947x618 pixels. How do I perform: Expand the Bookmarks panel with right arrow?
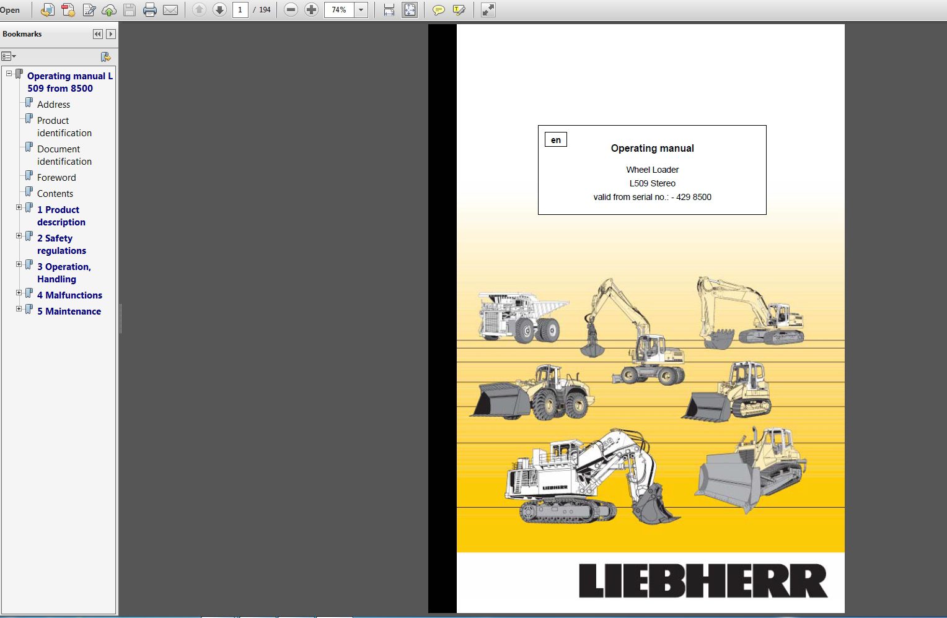(x=111, y=34)
